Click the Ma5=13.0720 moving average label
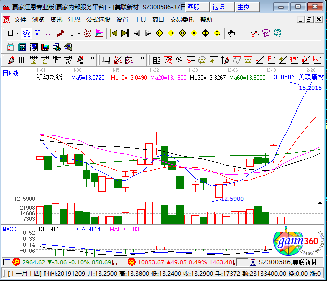This screenshot has height=281, width=327. [88, 78]
